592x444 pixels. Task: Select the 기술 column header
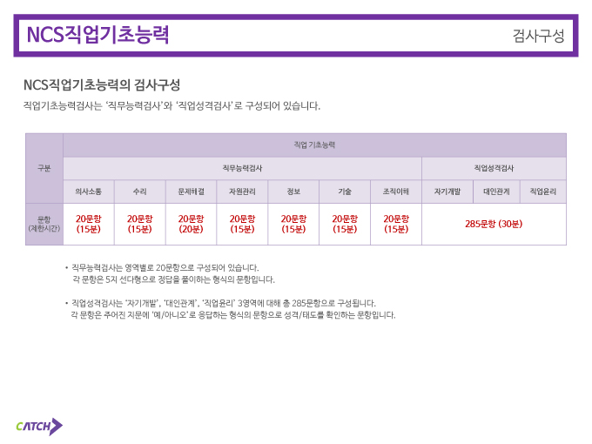click(345, 192)
